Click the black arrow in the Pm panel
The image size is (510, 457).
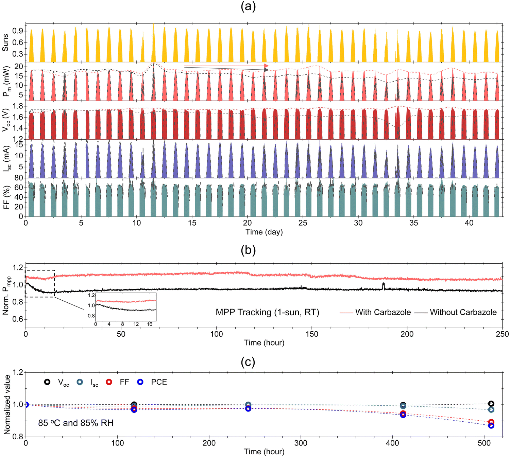[x=226, y=68]
